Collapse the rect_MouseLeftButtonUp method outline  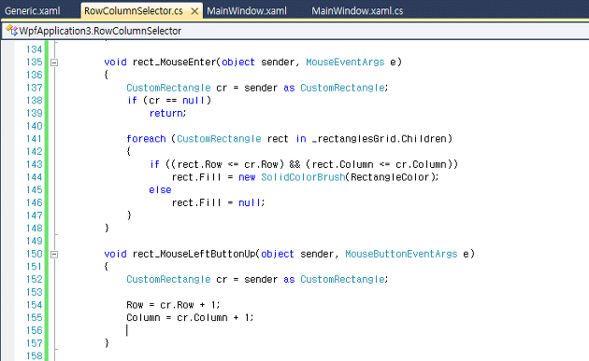(x=54, y=255)
